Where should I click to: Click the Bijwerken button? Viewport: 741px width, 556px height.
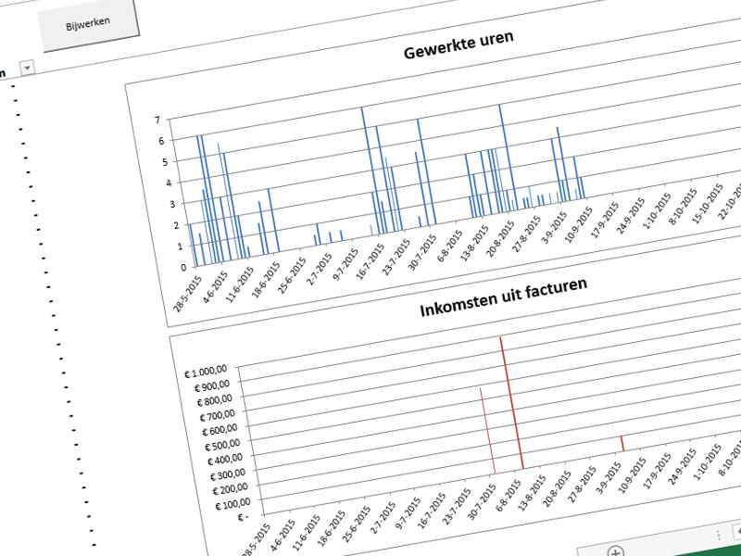pos(88,24)
